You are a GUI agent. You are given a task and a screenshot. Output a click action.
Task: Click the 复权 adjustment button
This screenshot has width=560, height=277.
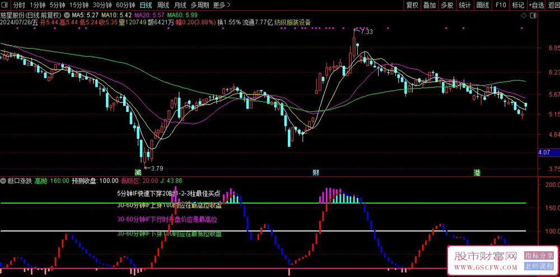pos(412,5)
